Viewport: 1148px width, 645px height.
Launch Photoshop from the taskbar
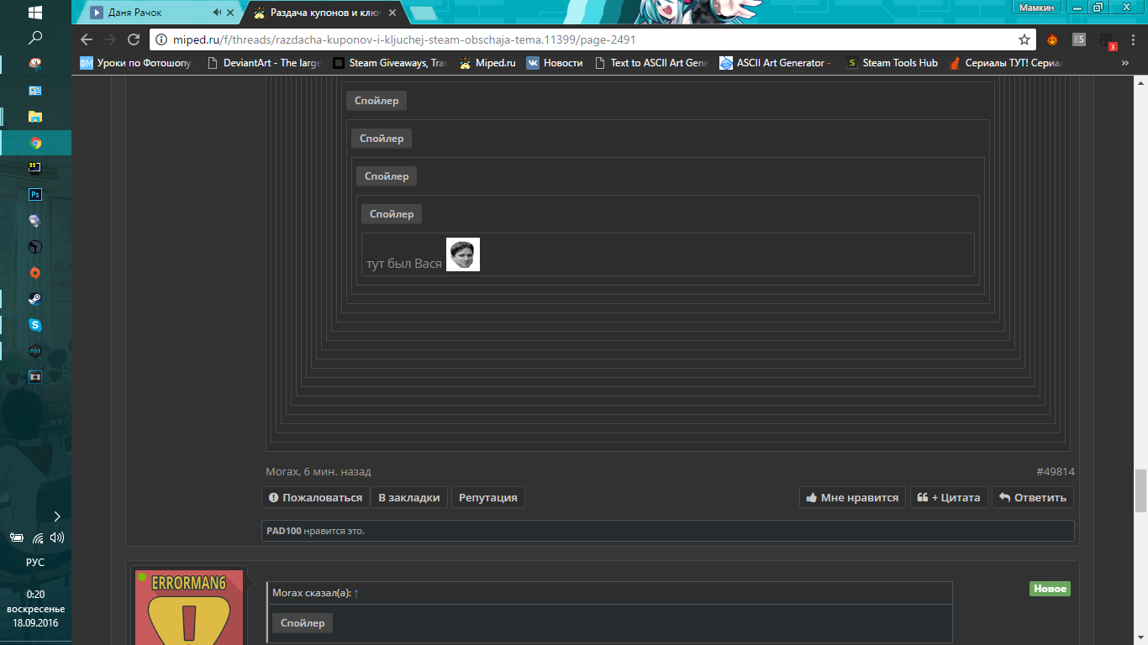point(35,195)
